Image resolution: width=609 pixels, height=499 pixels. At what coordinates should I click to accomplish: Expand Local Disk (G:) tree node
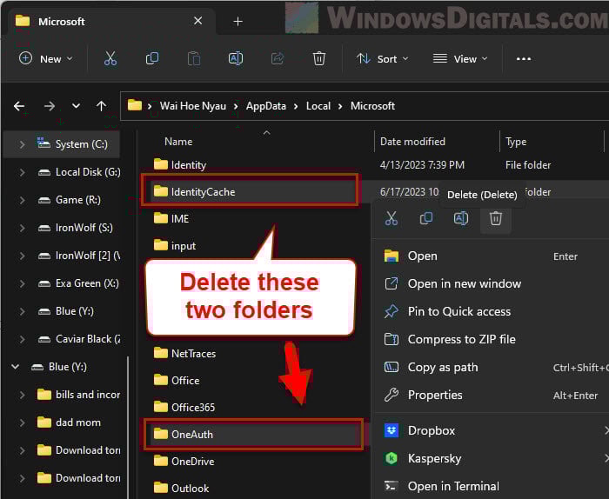22,172
